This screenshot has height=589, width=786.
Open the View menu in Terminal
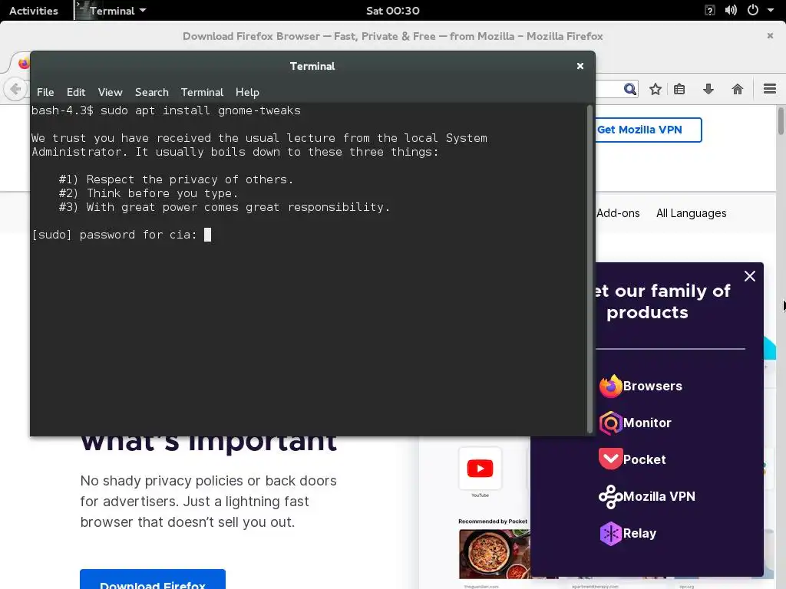tap(110, 92)
